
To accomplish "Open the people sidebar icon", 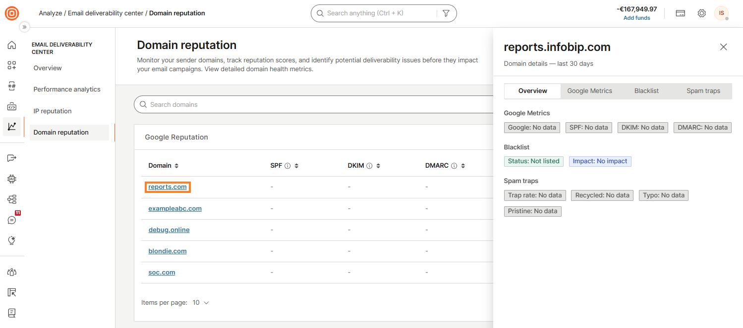I will click(x=12, y=272).
